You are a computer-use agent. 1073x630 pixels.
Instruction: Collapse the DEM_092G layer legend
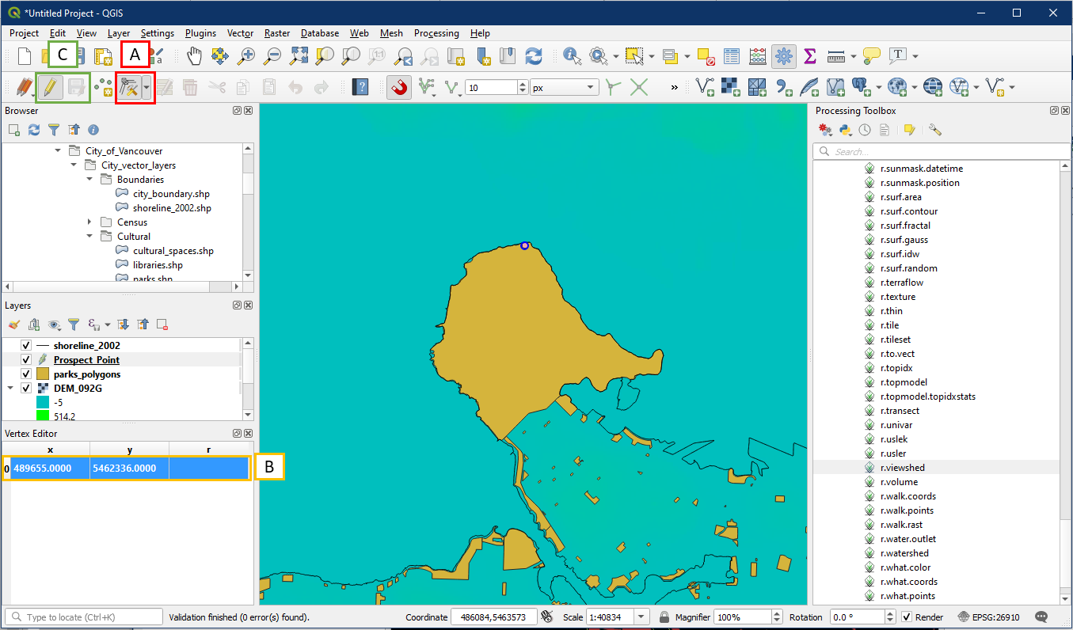[x=11, y=389]
